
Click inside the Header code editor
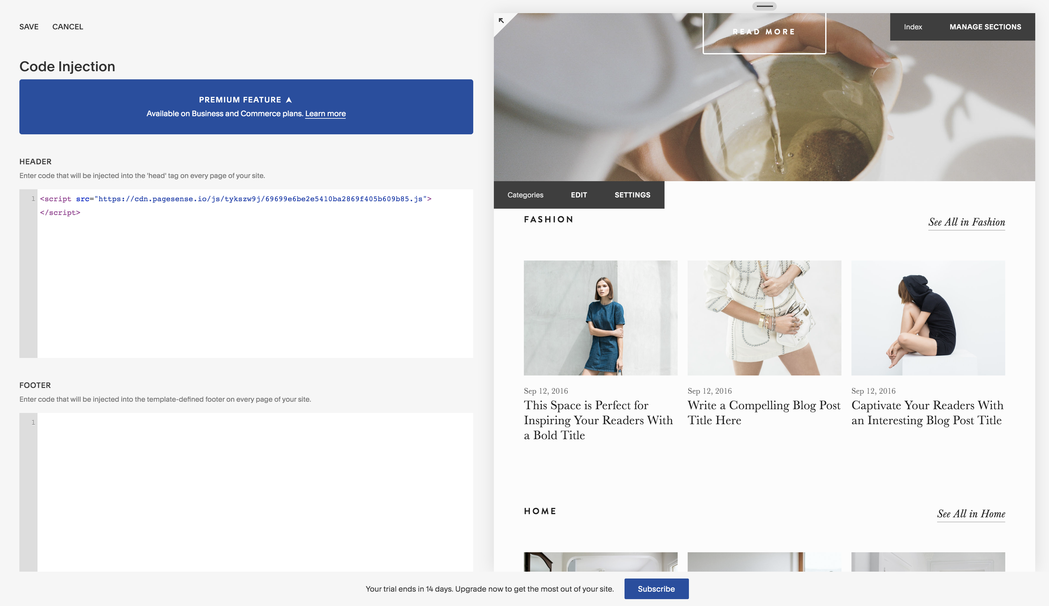coord(255,283)
